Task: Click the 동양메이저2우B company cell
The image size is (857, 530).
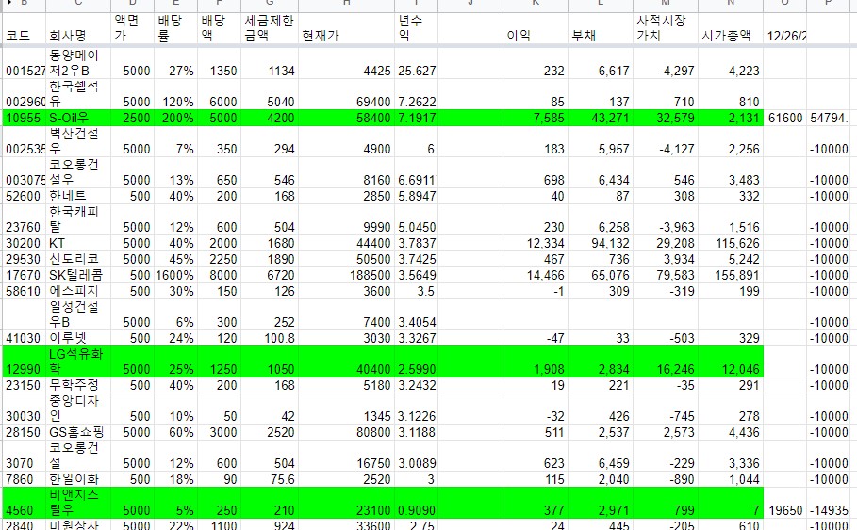Action: tap(78, 63)
